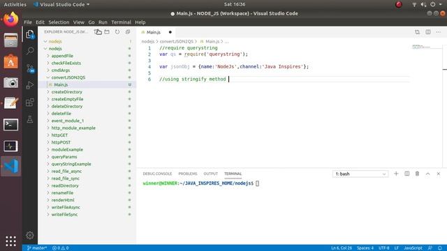This screenshot has height=251, width=447.
Task: Open Ubuntu Software from the dock
Action: [x=11, y=61]
